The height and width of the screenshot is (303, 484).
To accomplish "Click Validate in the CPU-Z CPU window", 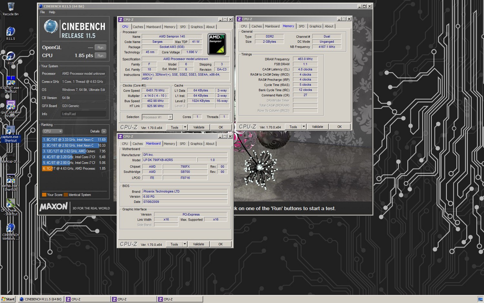I will (199, 127).
